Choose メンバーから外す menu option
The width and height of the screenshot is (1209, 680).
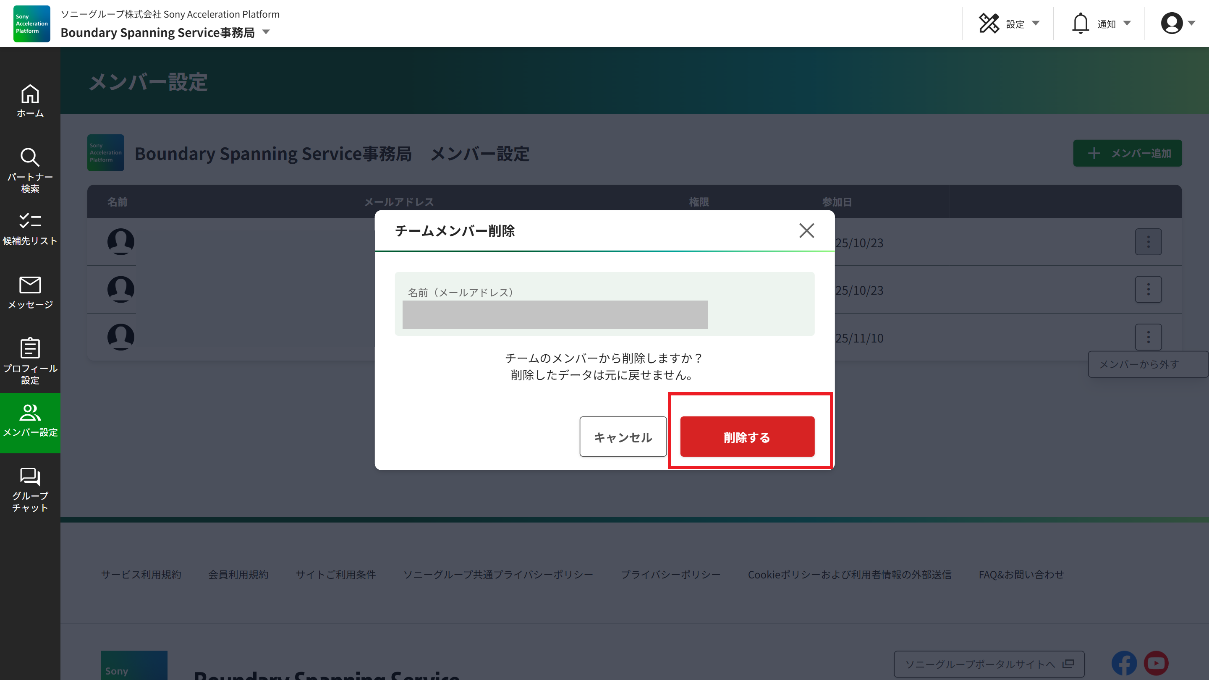point(1140,364)
